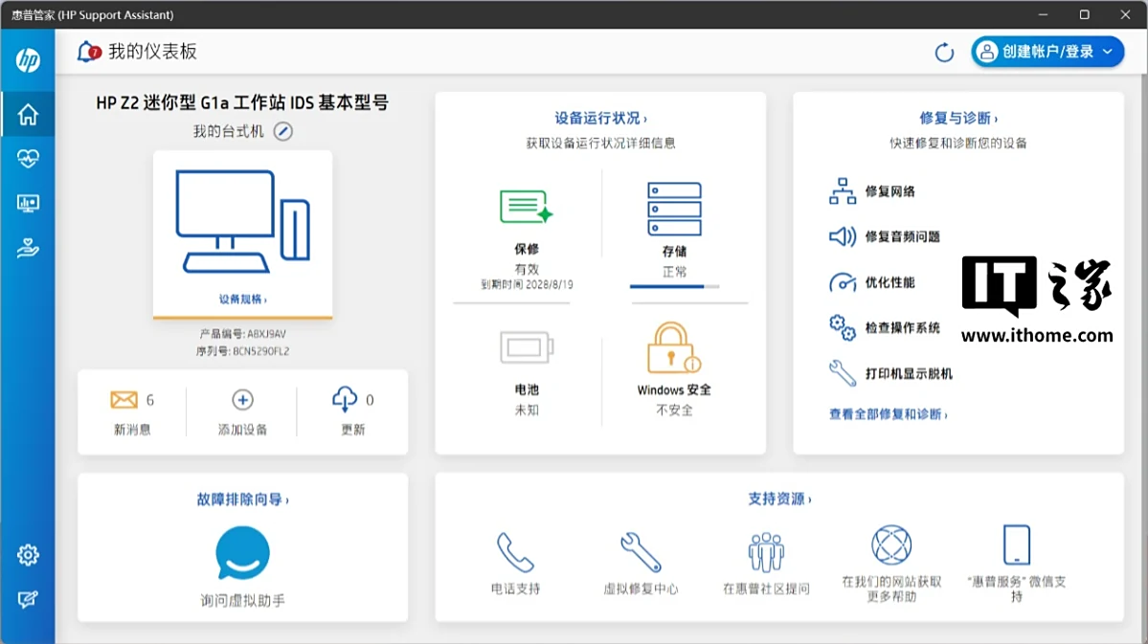Select the home tab in left sidebar
The height and width of the screenshot is (644, 1148).
tap(28, 114)
